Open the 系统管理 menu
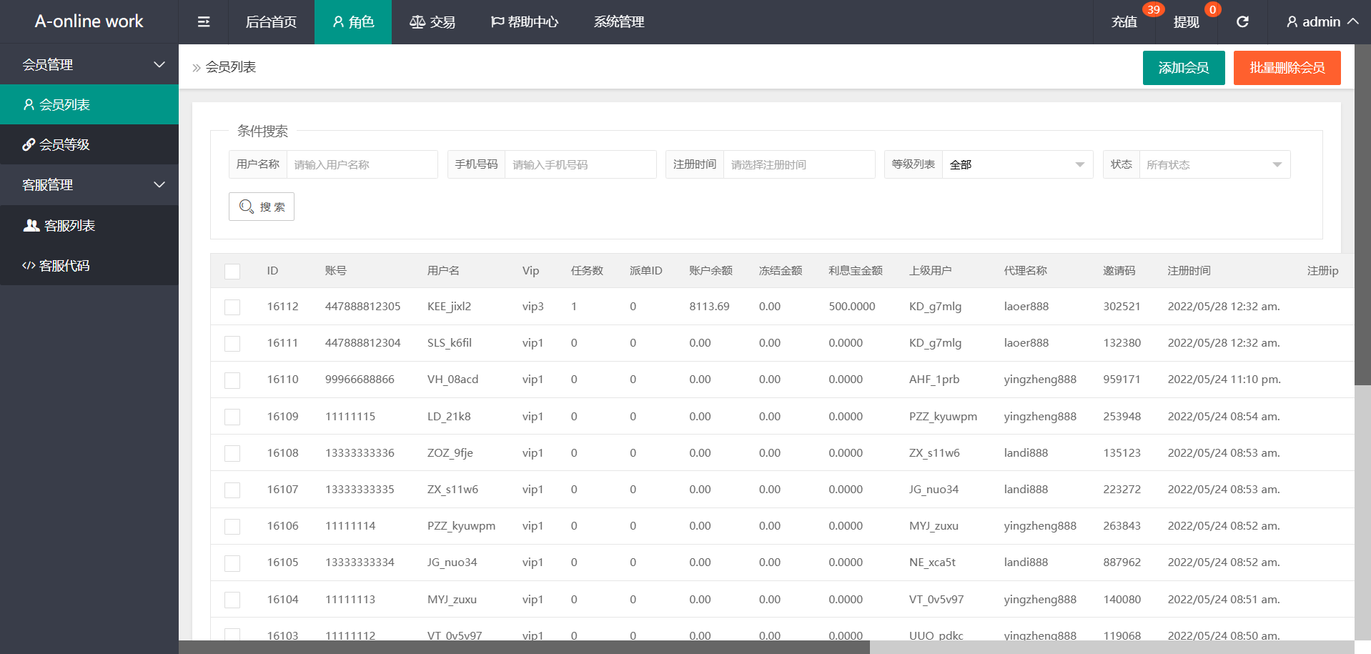 (x=619, y=22)
